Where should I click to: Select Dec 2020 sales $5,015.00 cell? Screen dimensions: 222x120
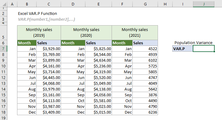[98, 112]
